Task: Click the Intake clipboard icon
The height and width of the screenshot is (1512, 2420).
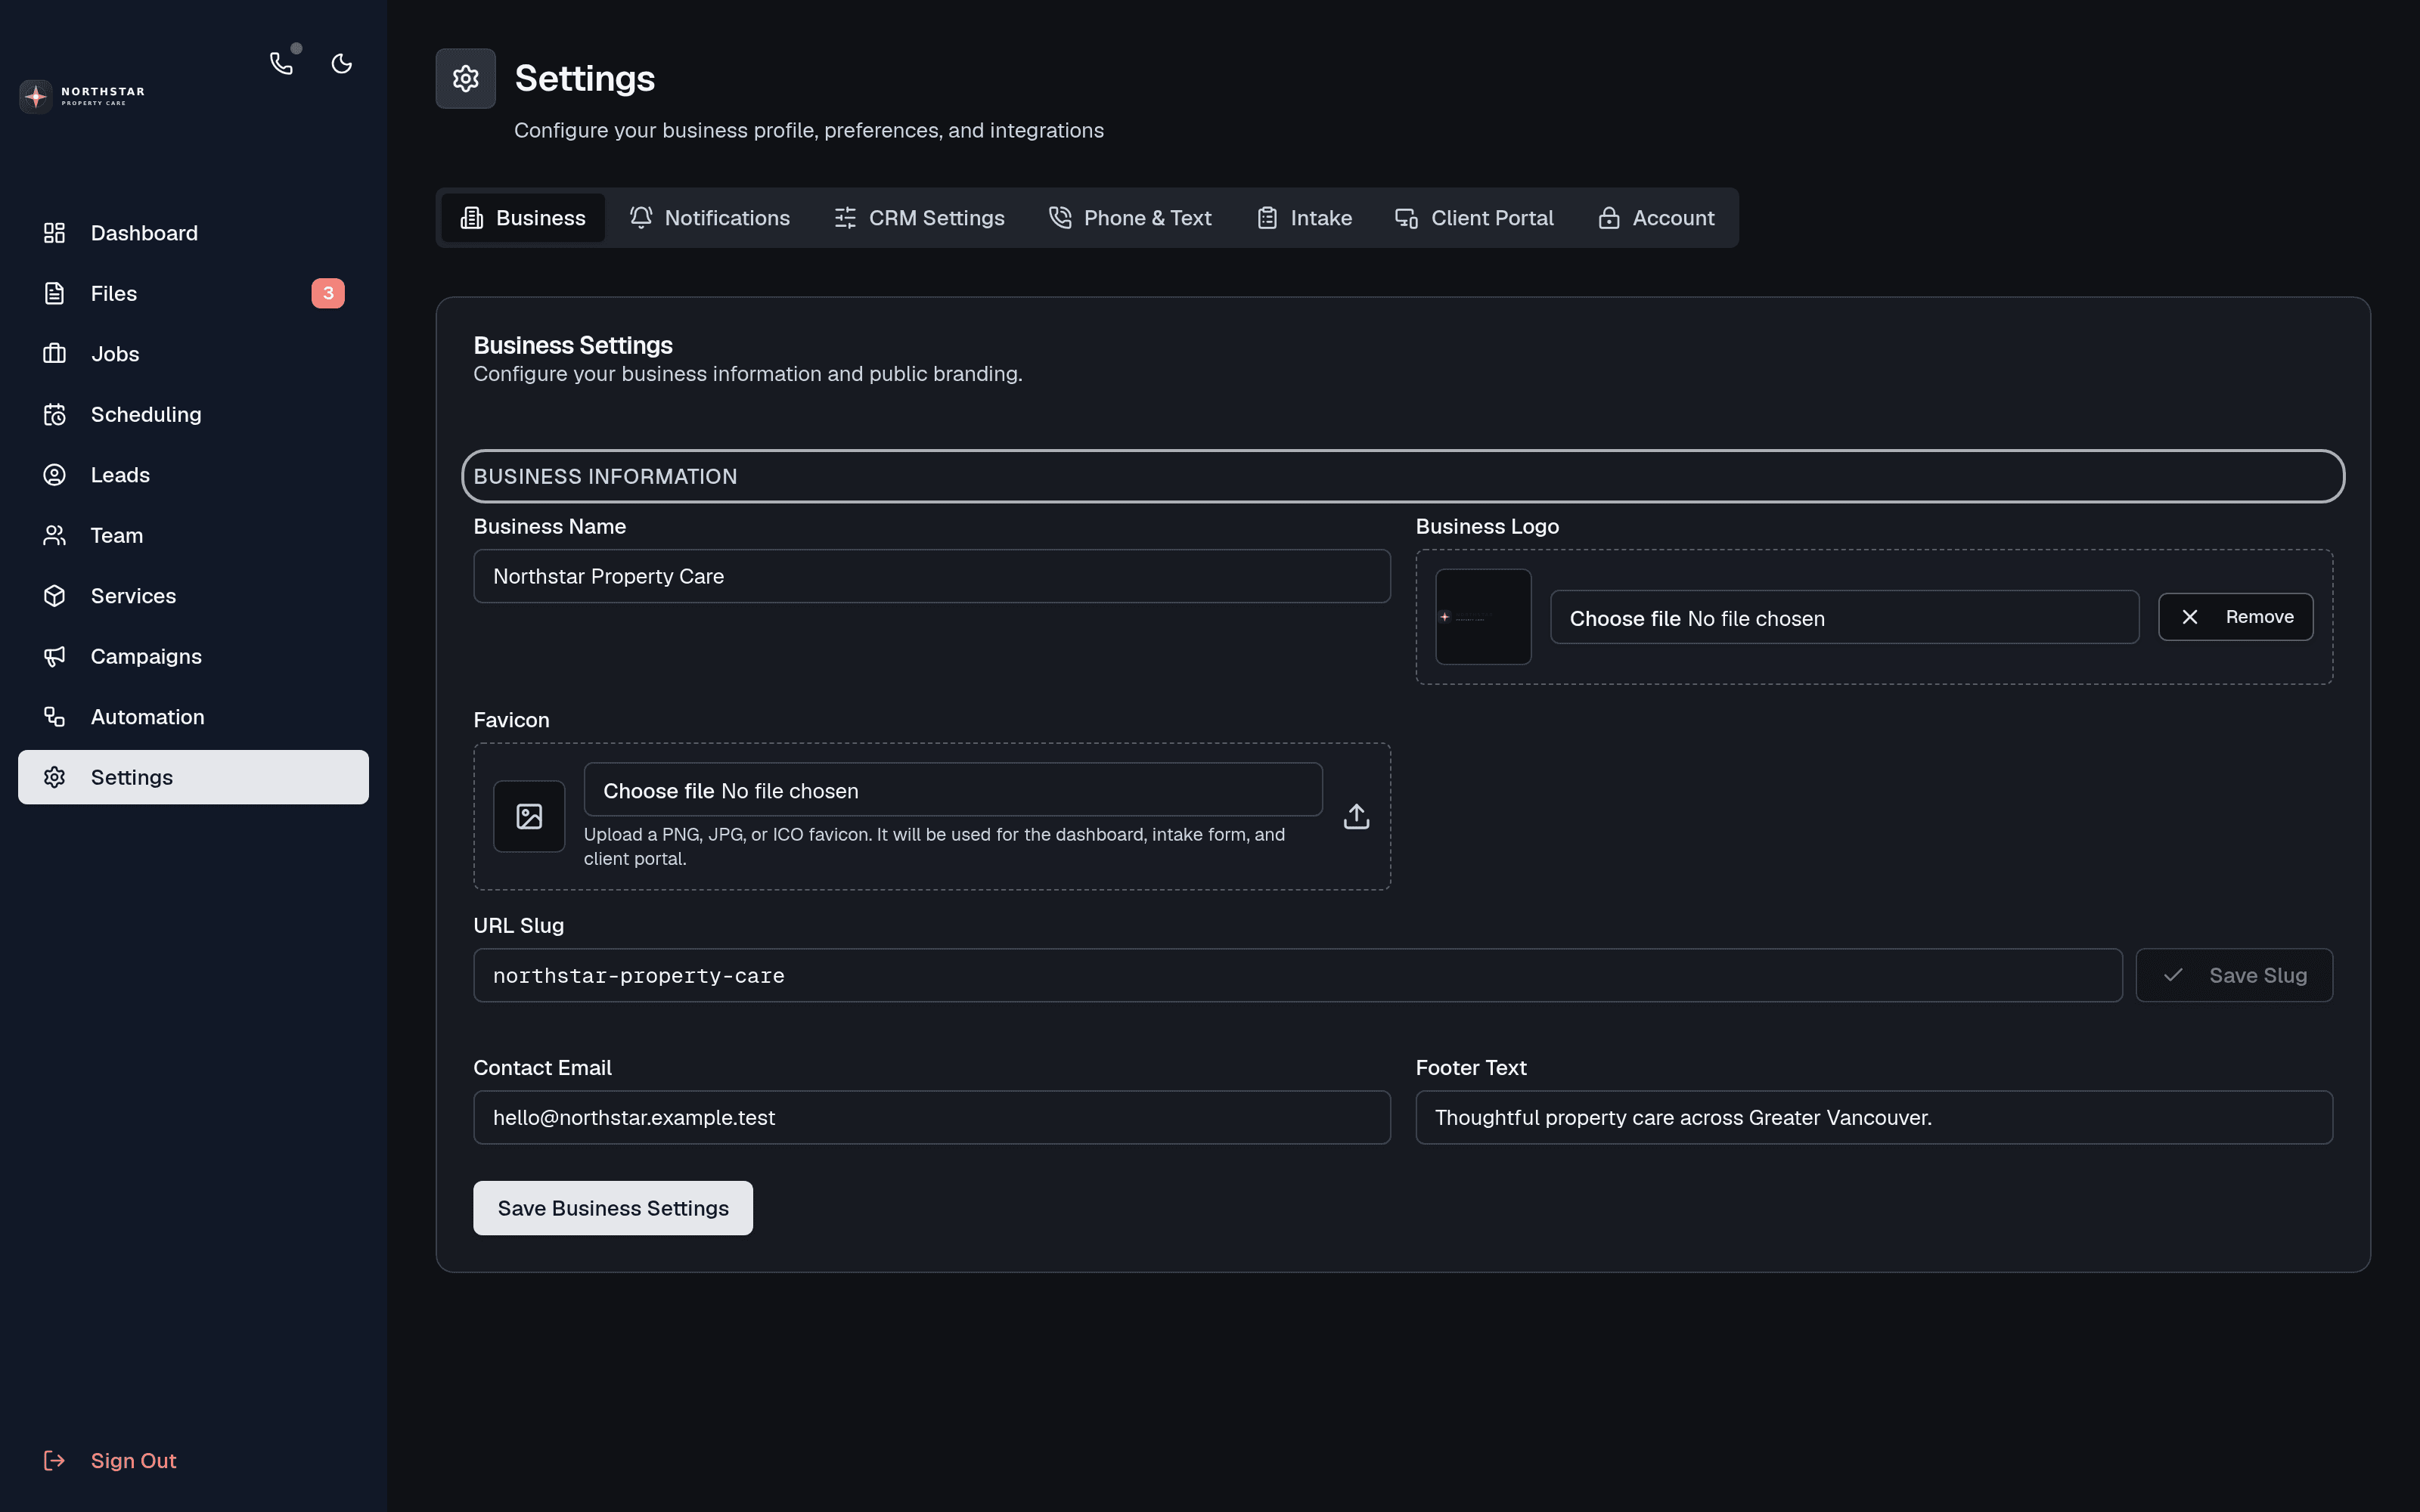Action: click(1267, 218)
